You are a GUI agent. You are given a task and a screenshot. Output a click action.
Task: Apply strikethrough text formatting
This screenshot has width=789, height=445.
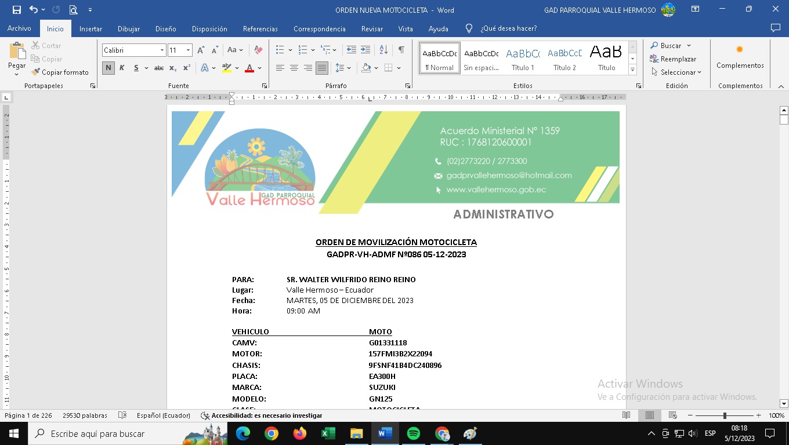pyautogui.click(x=158, y=68)
